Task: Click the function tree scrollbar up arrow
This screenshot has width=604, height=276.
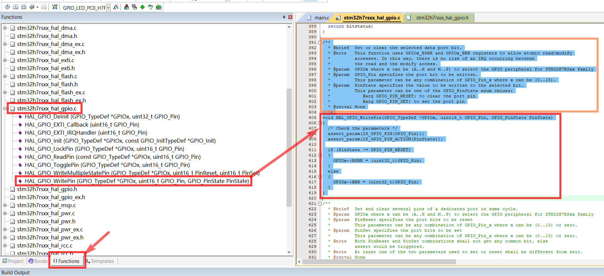Action: point(289,27)
